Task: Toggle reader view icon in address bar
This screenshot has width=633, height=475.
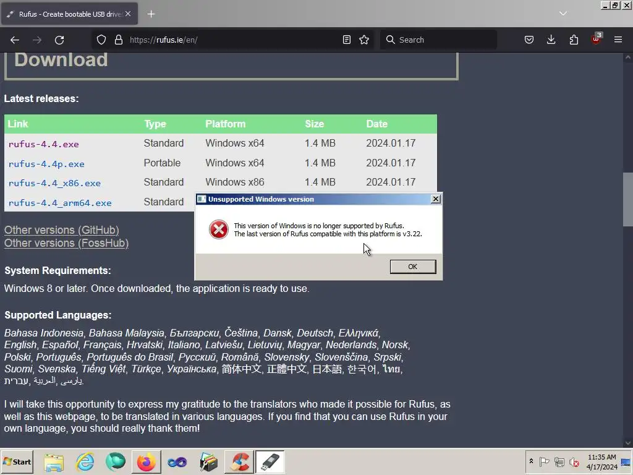Action: coord(346,40)
